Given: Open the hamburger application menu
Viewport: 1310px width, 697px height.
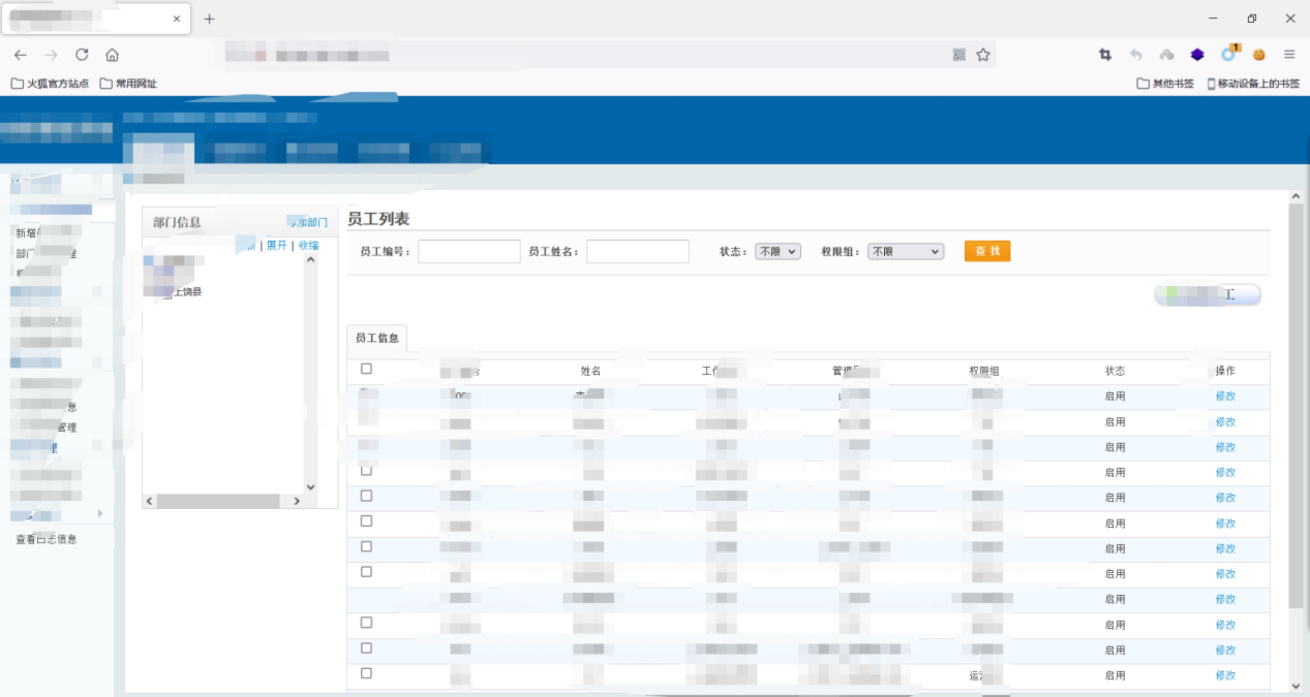Looking at the screenshot, I should coord(1289,55).
